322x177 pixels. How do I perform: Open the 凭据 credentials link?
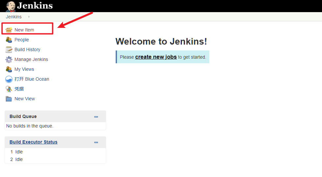point(19,89)
